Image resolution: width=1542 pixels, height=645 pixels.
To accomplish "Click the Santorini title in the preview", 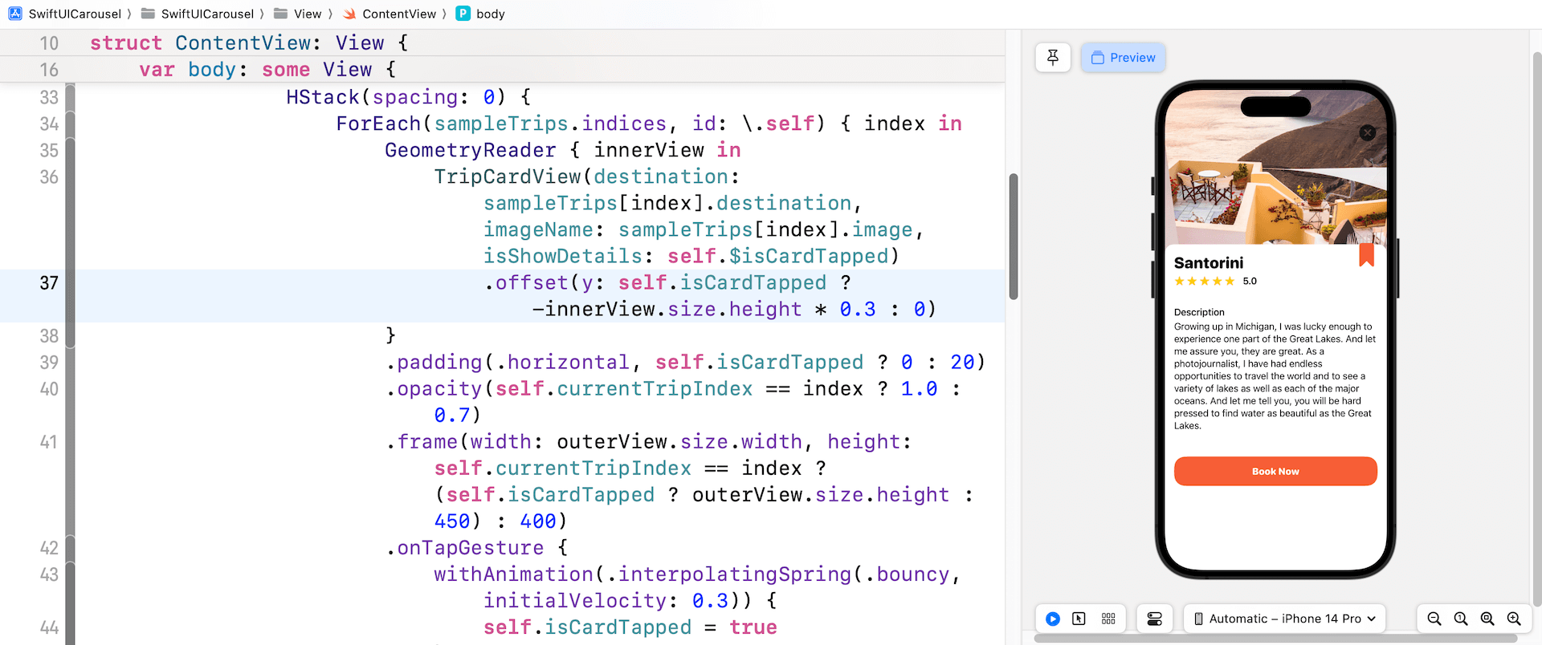I will coord(1209,263).
